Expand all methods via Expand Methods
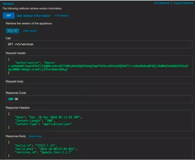Image resolution: width=195 pixels, height=160 pixels. pyautogui.click(x=183, y=3)
